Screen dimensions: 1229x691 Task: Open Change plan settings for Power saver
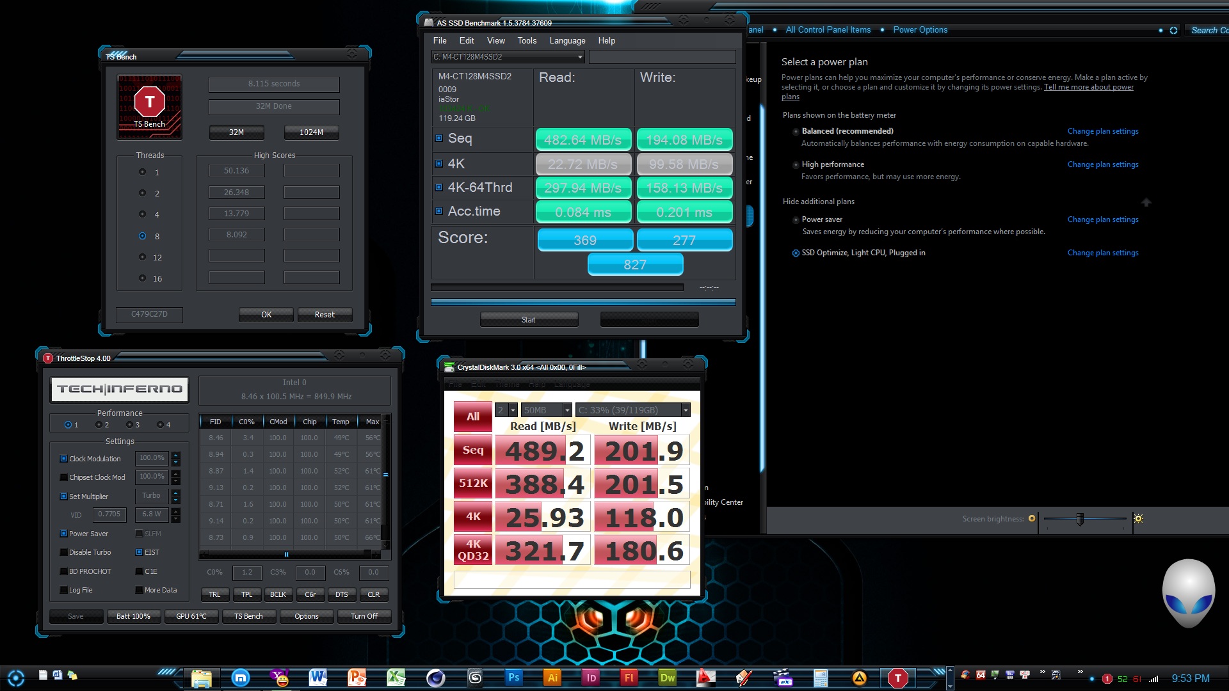click(x=1103, y=219)
